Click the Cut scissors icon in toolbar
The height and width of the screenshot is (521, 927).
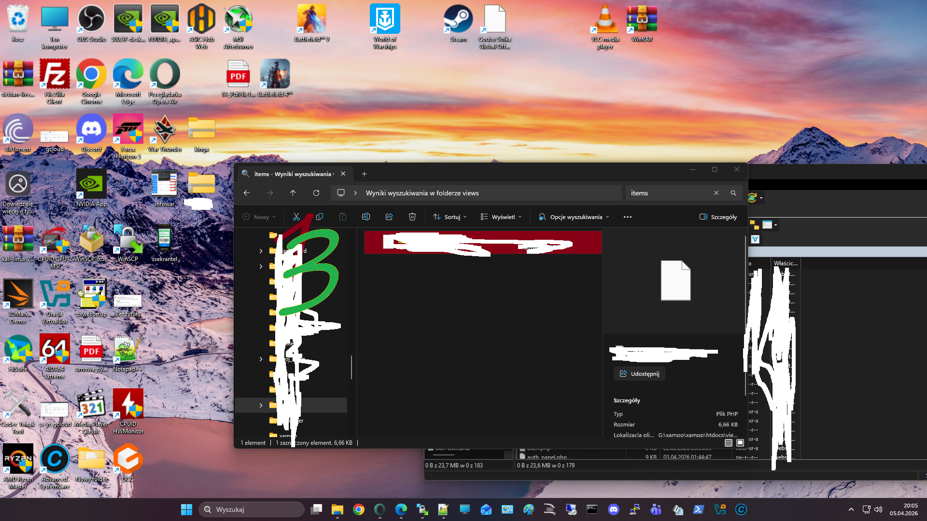pos(296,217)
